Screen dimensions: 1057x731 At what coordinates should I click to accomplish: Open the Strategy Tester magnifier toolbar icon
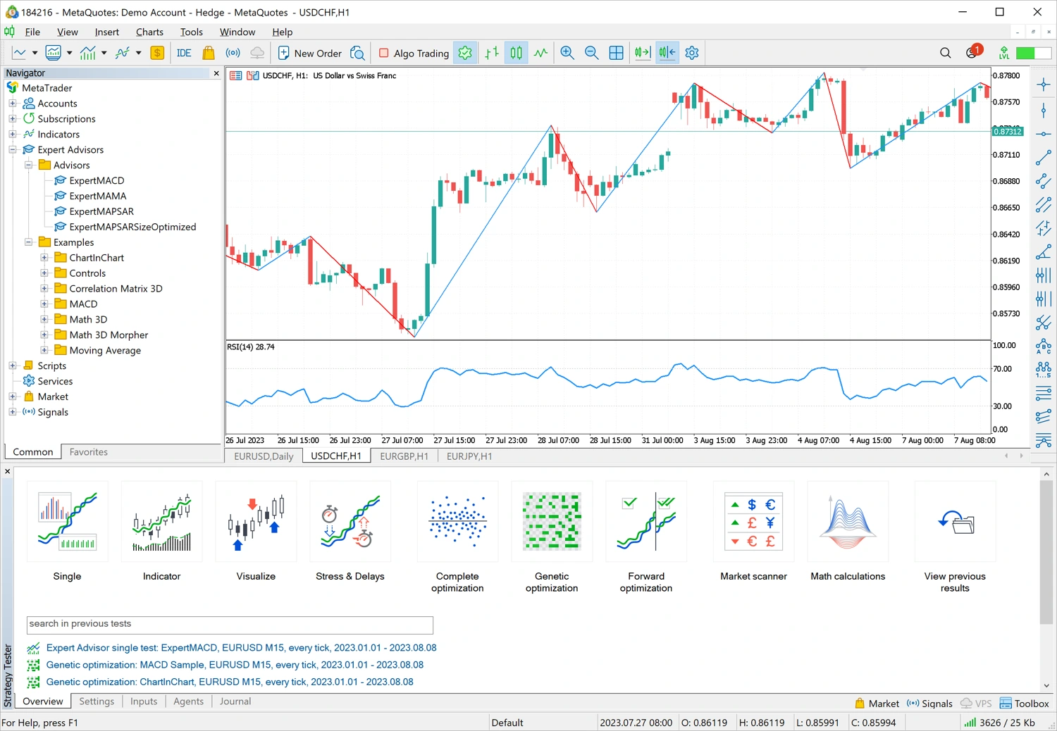[x=357, y=53]
